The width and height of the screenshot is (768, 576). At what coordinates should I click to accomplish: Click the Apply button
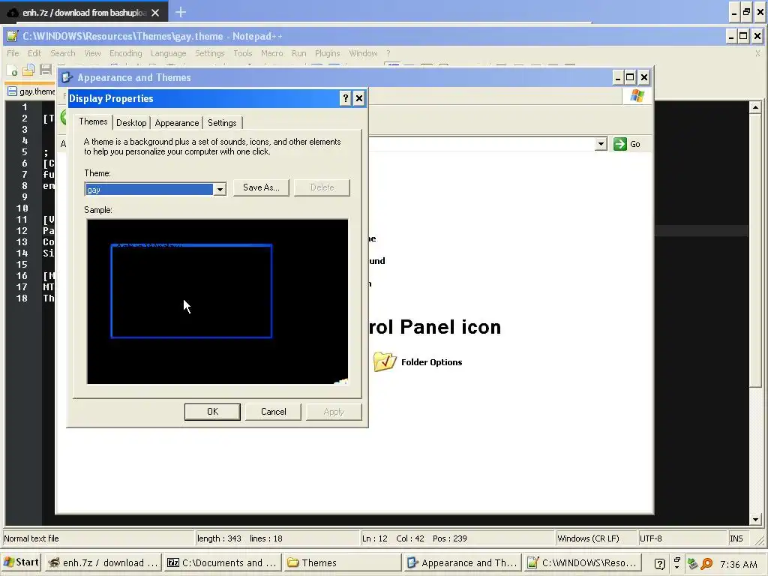(334, 412)
